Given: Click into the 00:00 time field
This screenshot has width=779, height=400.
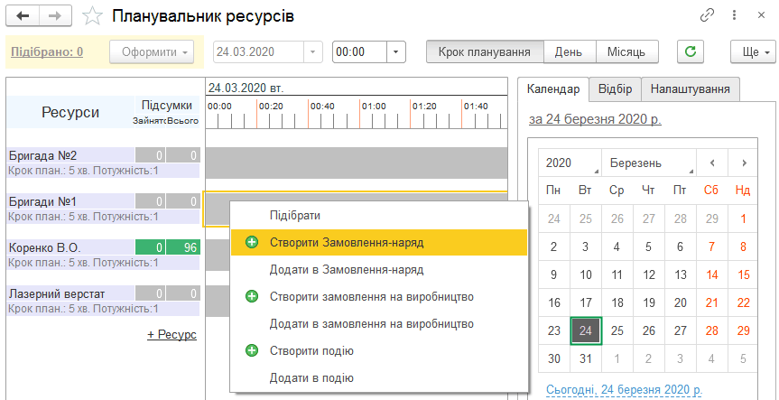Looking at the screenshot, I should coord(359,51).
